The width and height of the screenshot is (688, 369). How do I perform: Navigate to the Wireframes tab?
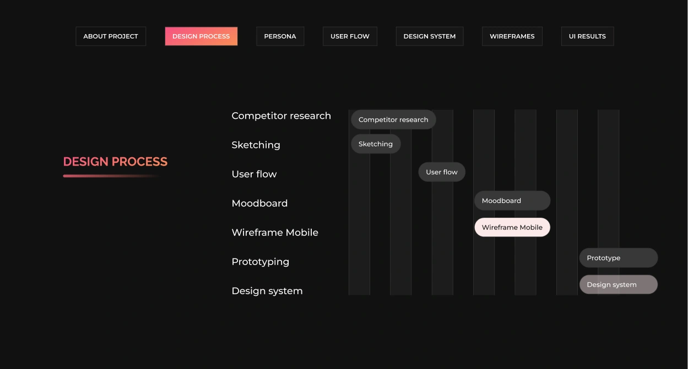tap(512, 36)
